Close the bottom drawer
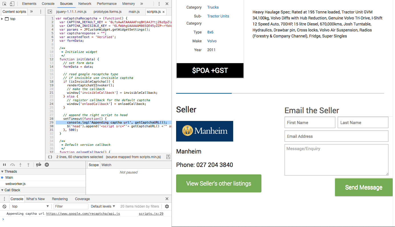395x227 pixels. pos(167,199)
